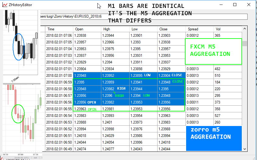This screenshot has height=160, width=257.
Task: Select the 2018.02.01 06:56 time cell
Action: point(59,102)
